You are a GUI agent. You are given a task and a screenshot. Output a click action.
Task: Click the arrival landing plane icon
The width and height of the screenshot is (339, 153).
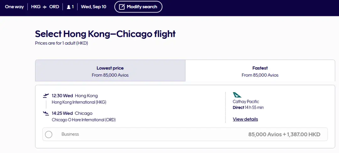click(46, 113)
